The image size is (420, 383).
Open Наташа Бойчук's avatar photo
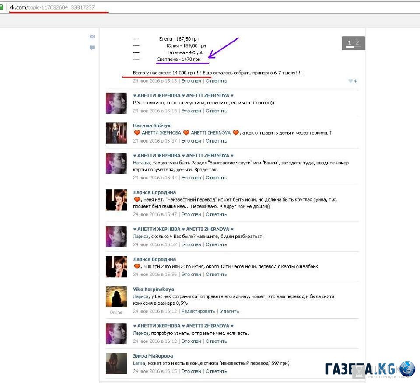click(x=116, y=133)
